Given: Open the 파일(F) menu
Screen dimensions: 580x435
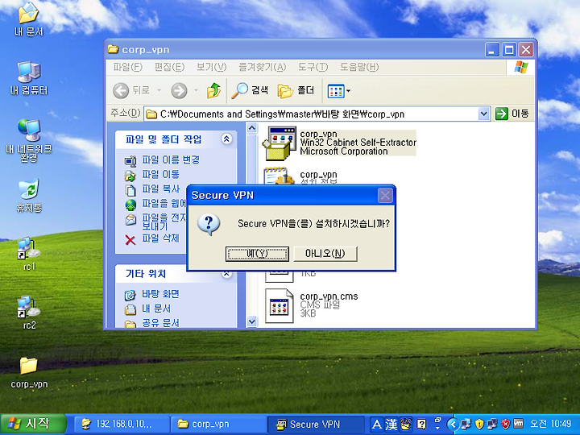Looking at the screenshot, I should pyautogui.click(x=127, y=67).
